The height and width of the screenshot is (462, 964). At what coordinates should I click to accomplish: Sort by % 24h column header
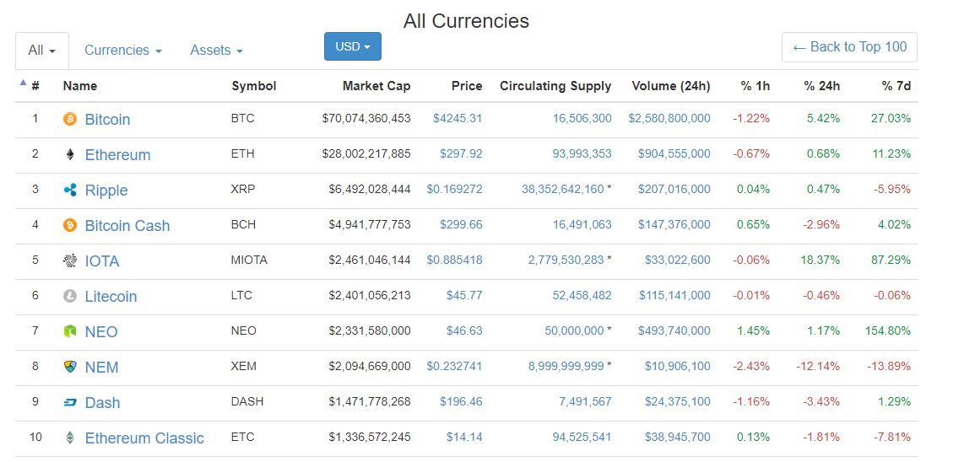(821, 86)
